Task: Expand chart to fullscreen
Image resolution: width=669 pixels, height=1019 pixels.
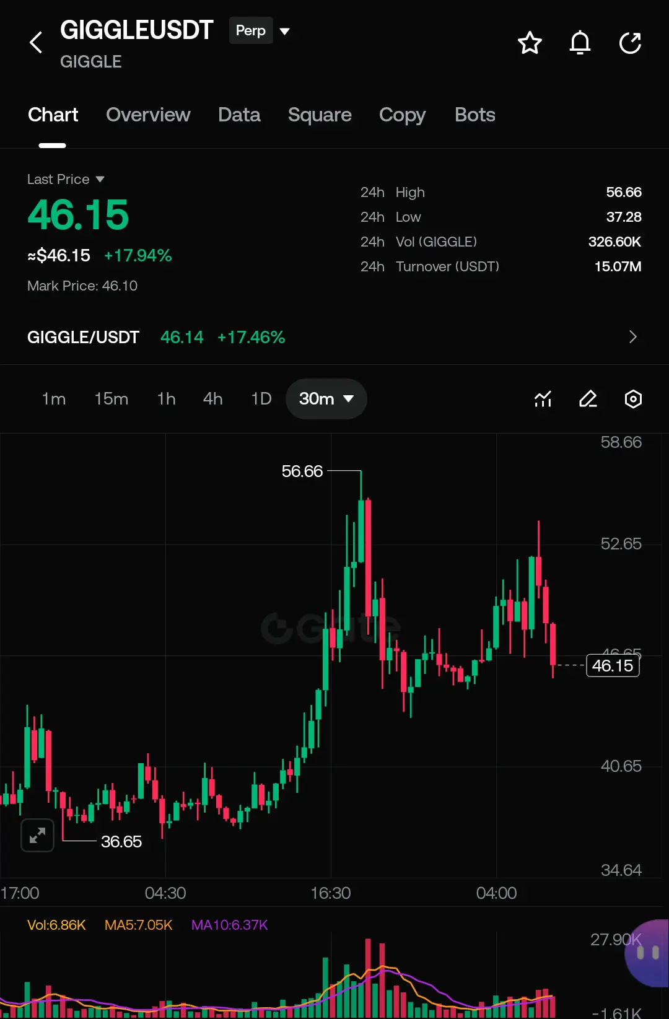Action: click(x=38, y=835)
